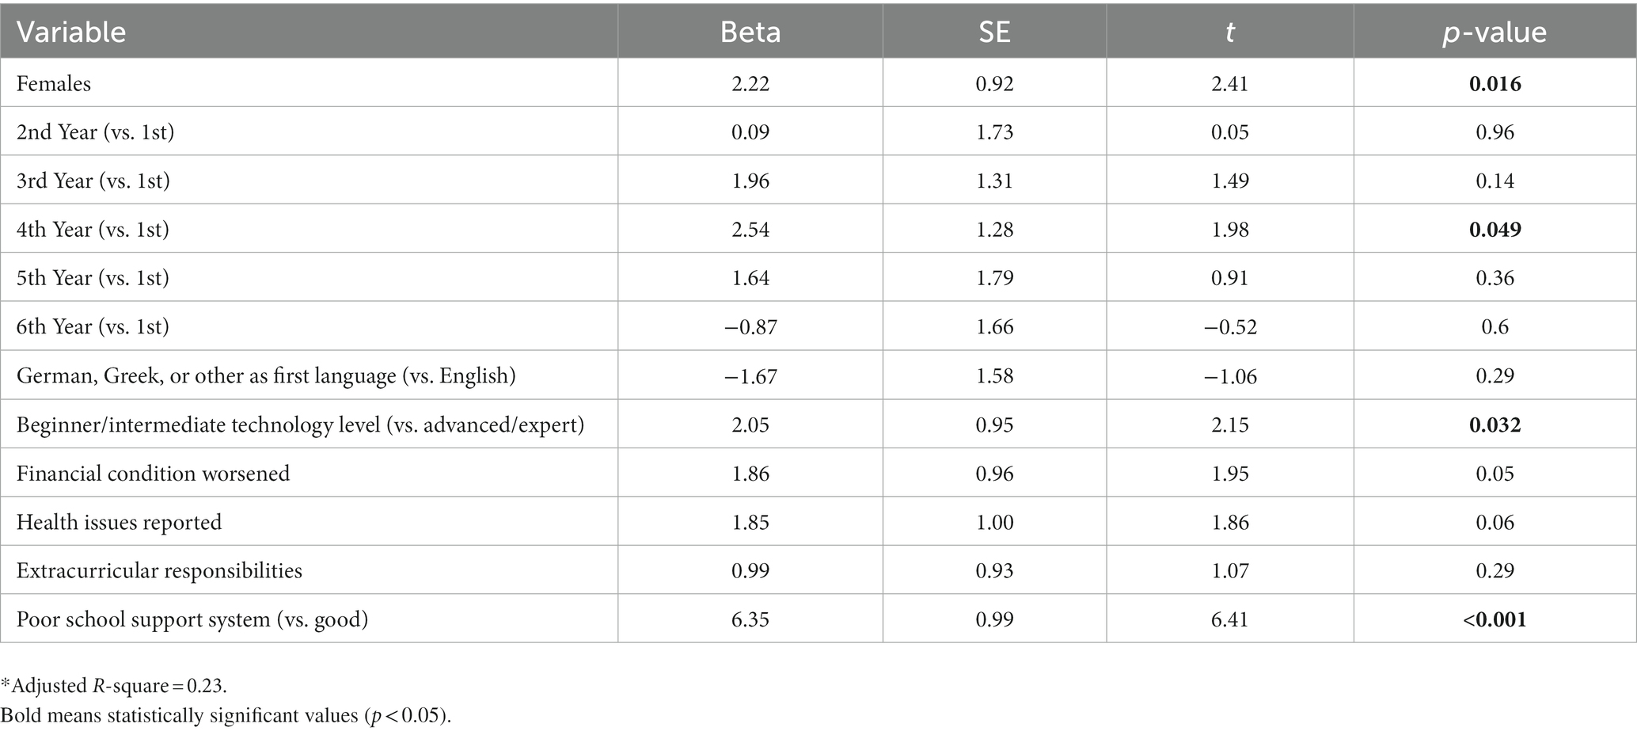Click the SE column header
This screenshot has width=1637, height=735.
994,32
